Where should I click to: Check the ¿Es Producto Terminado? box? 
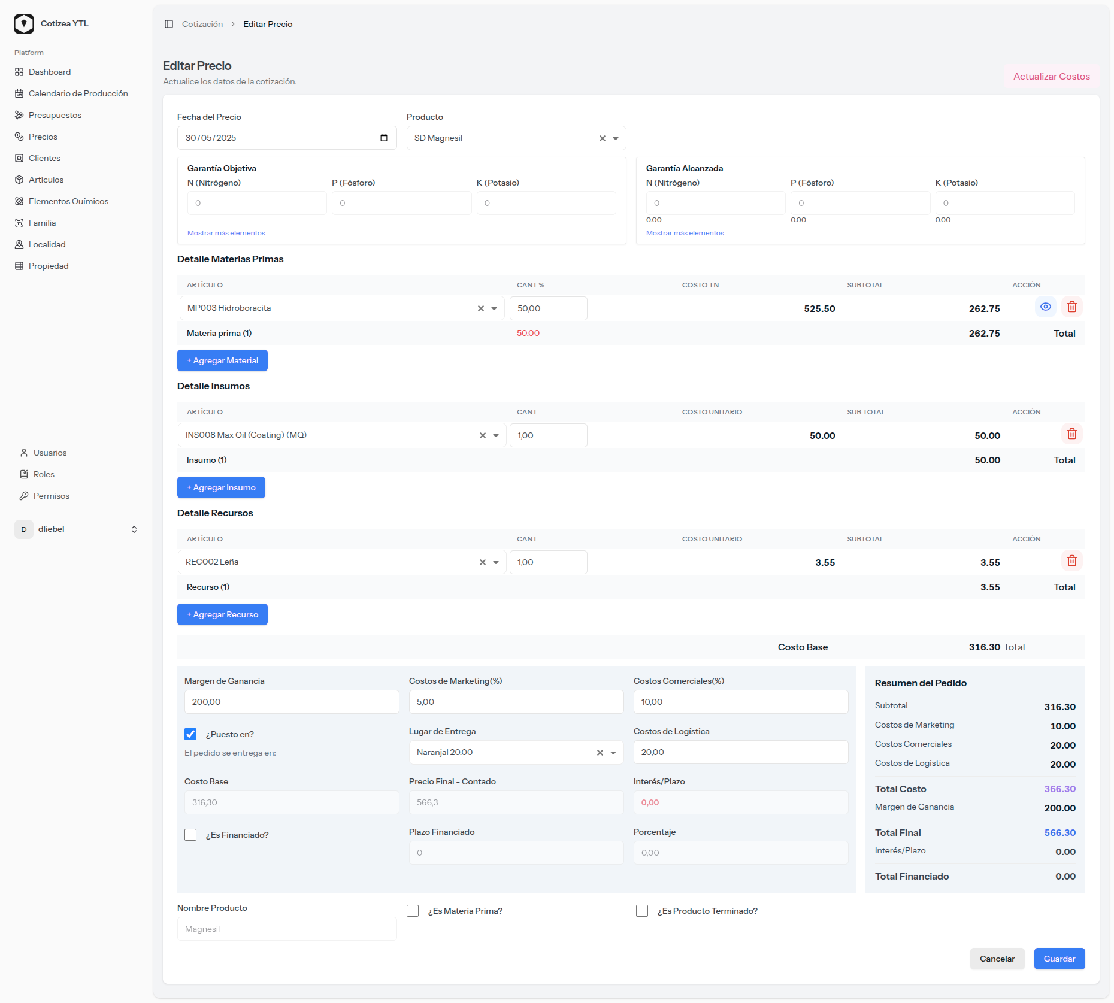(x=642, y=911)
